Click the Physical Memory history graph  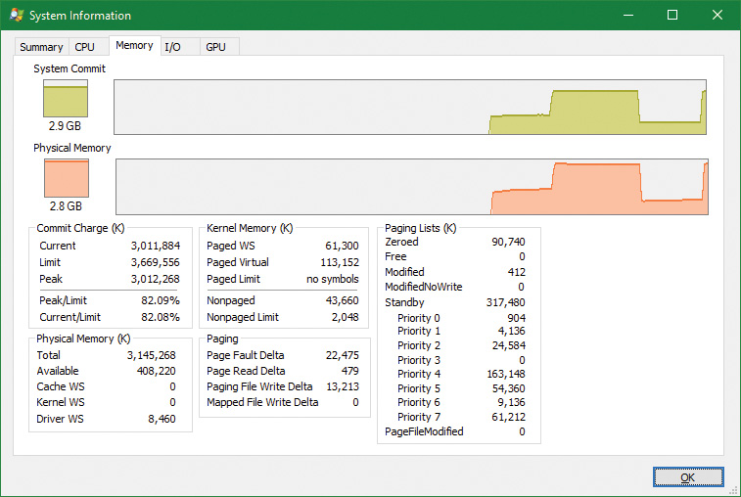412,186
